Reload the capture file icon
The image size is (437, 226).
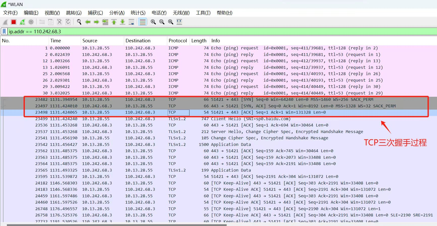point(68,22)
